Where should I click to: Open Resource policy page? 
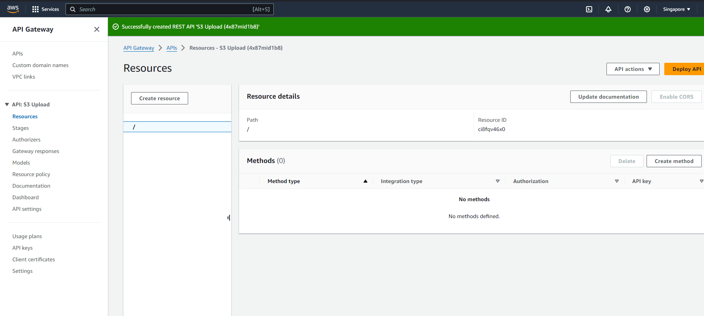[31, 174]
